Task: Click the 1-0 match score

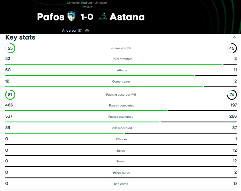Action: pos(87,17)
